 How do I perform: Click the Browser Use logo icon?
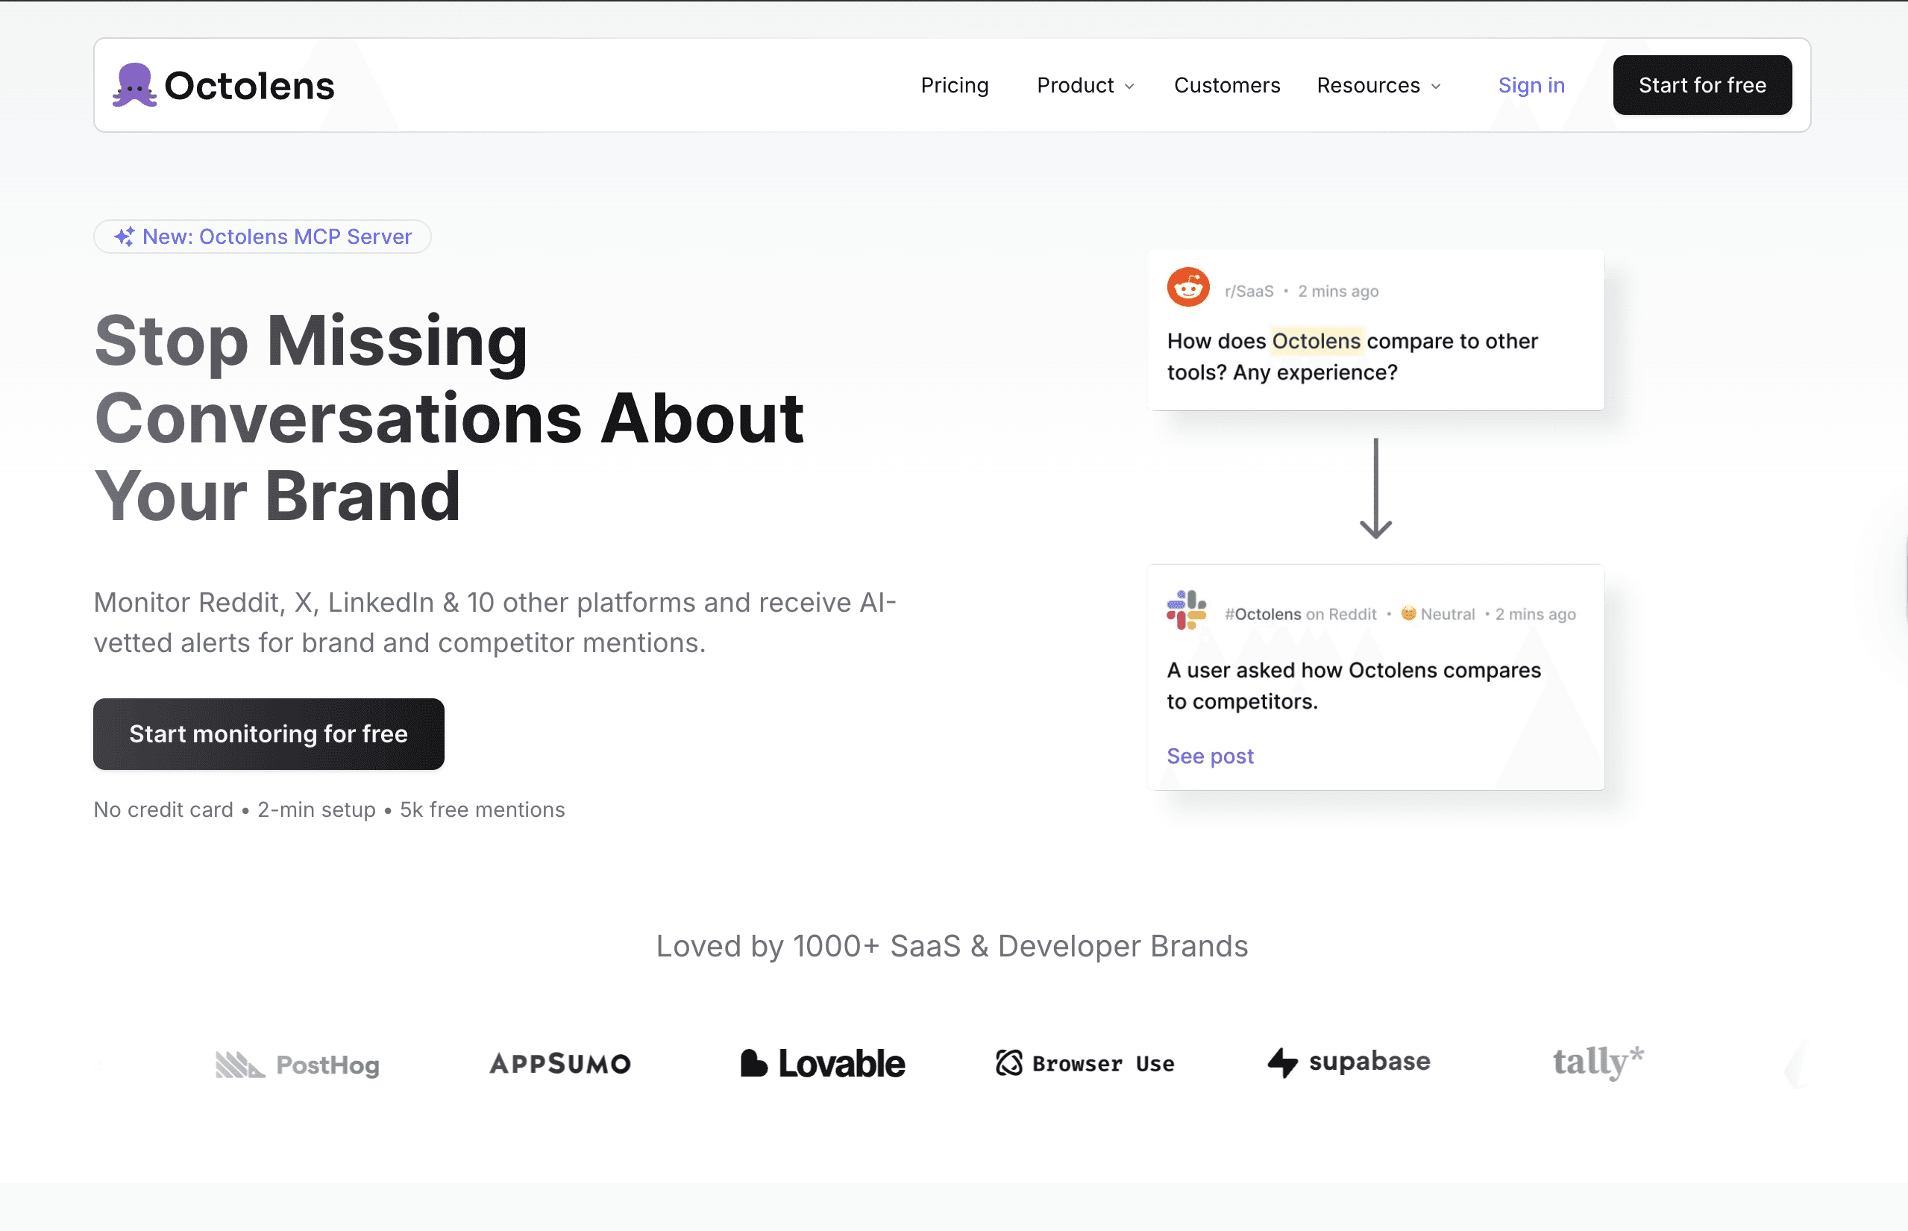pyautogui.click(x=1009, y=1063)
